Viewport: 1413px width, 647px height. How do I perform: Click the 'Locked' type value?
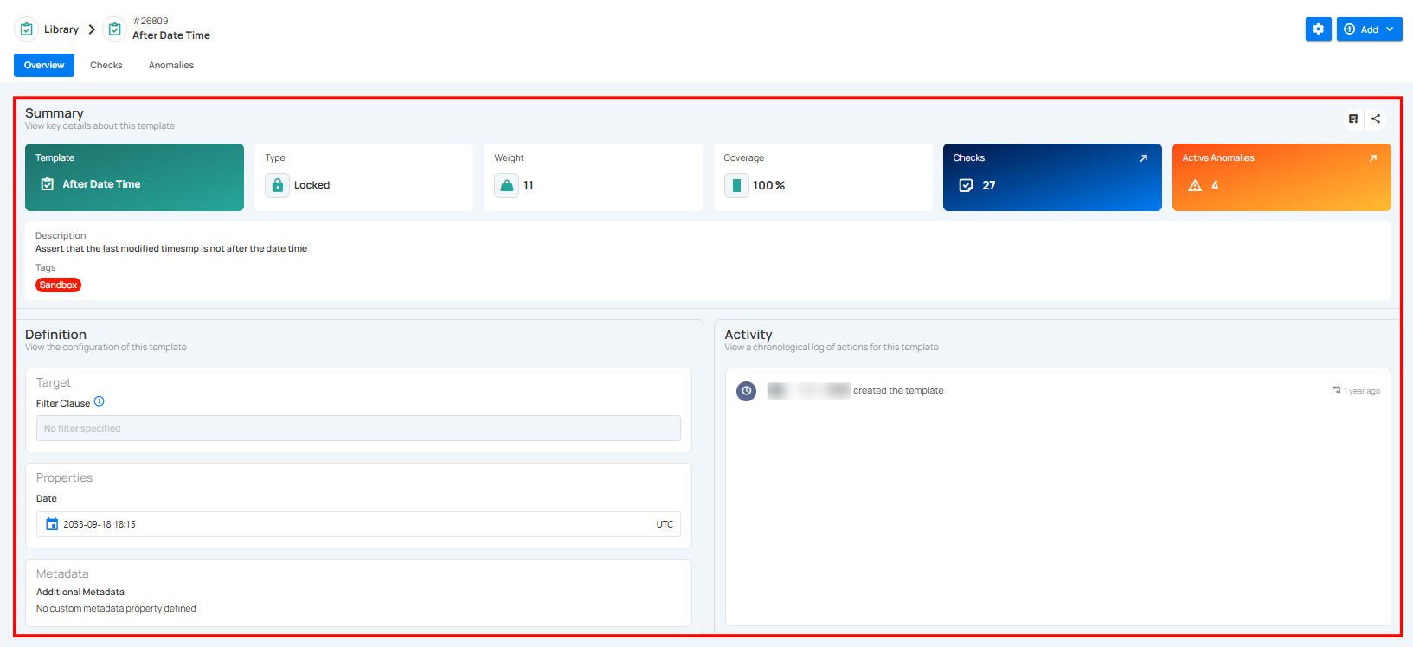pyautogui.click(x=312, y=185)
